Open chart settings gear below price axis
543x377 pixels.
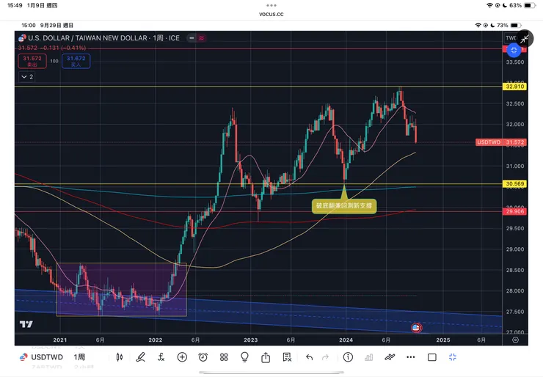(x=515, y=340)
